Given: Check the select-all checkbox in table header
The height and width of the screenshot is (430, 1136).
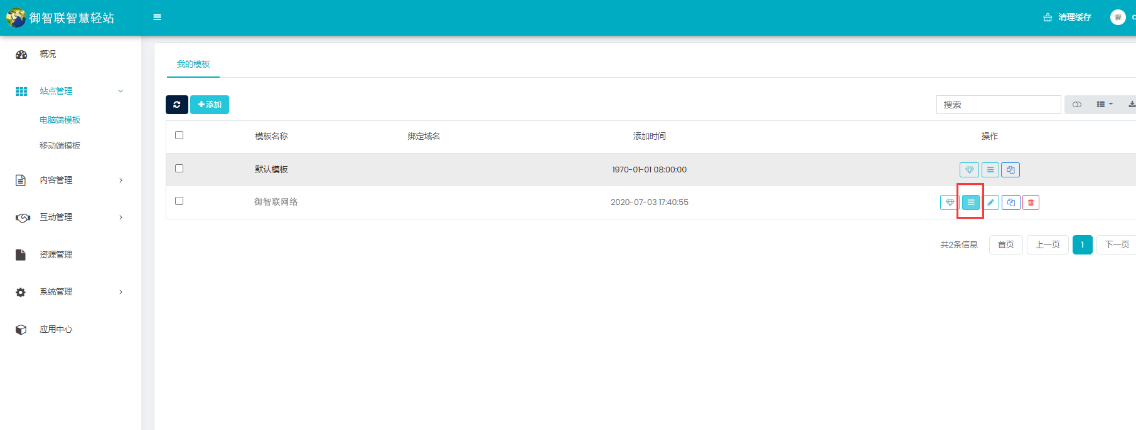Looking at the screenshot, I should coord(180,135).
